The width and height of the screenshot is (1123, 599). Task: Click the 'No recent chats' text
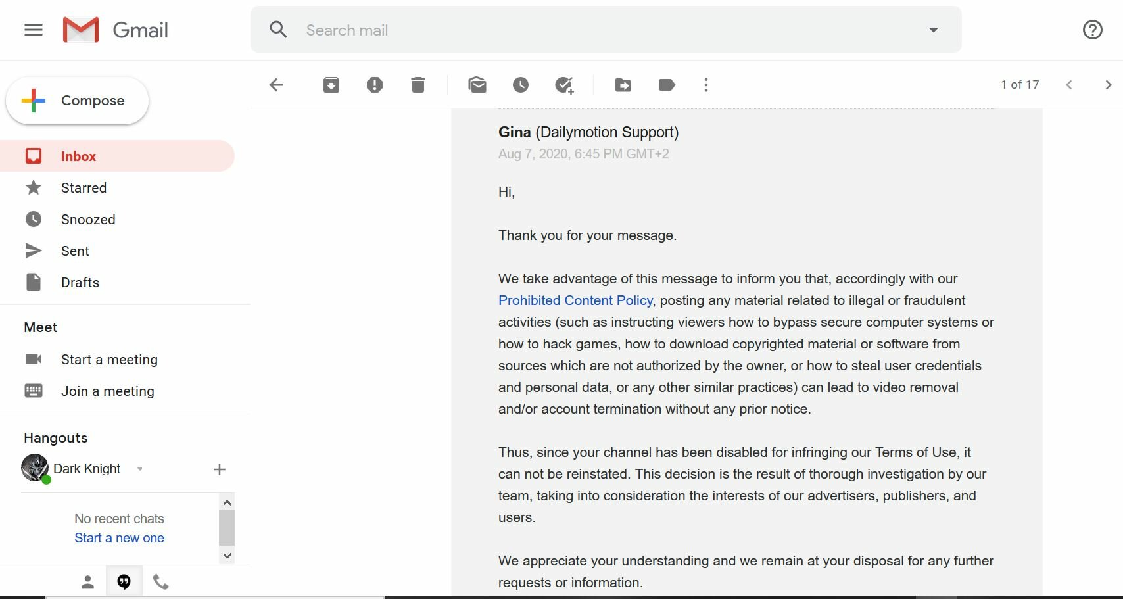pyautogui.click(x=119, y=519)
